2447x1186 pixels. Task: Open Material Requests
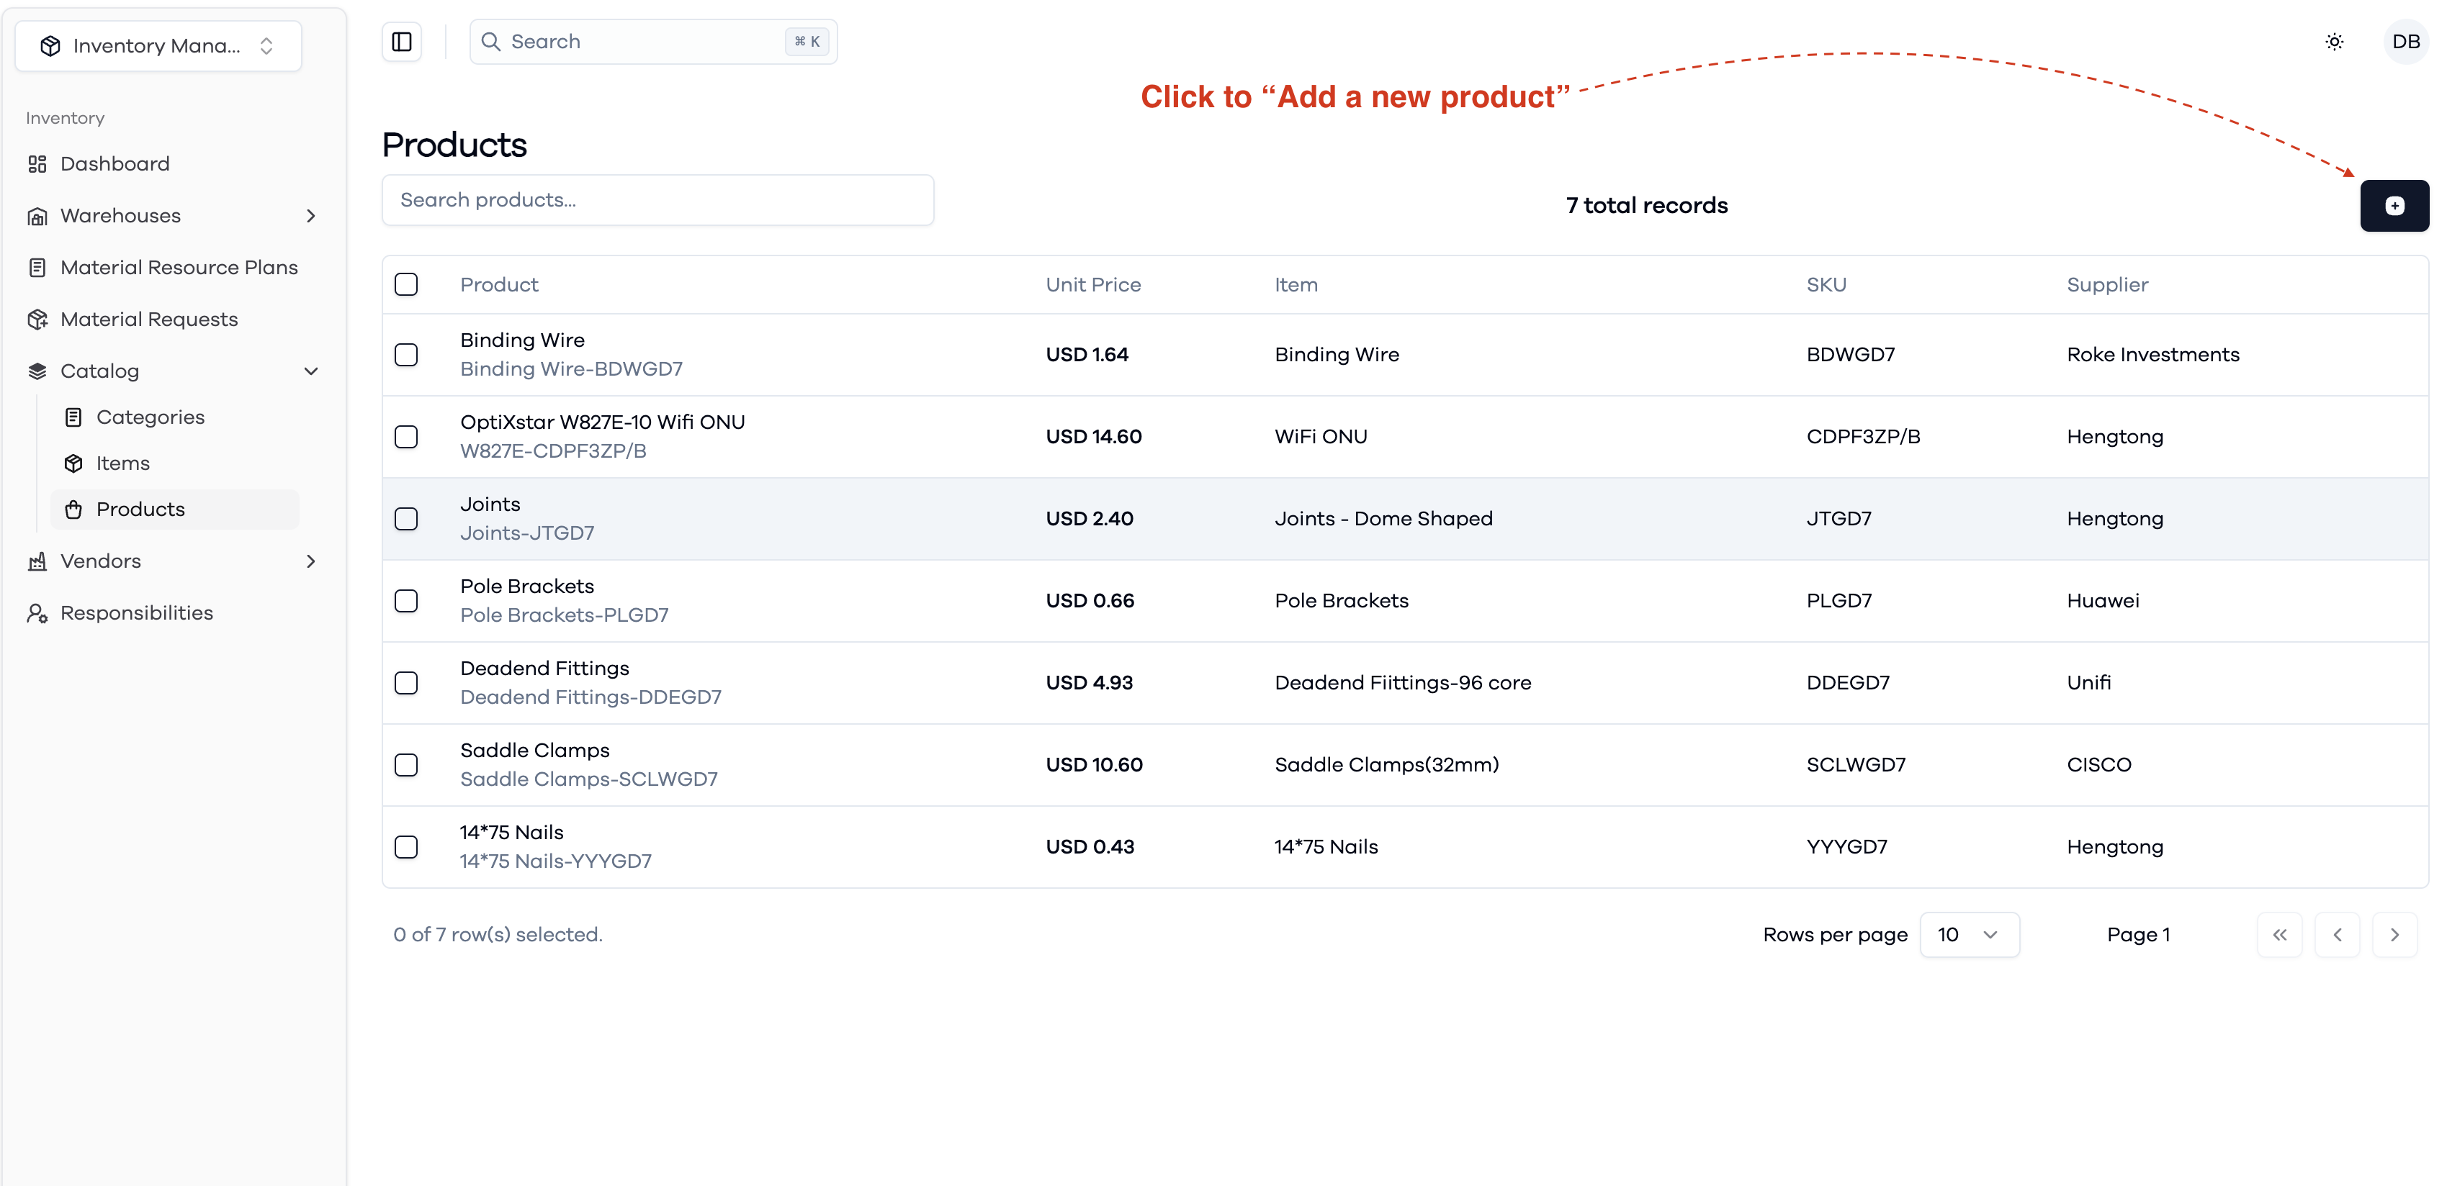pyautogui.click(x=149, y=320)
